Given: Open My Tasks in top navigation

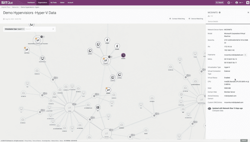Looking at the screenshot, I should 53,3.
